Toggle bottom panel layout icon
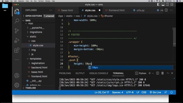 coord(163,5)
